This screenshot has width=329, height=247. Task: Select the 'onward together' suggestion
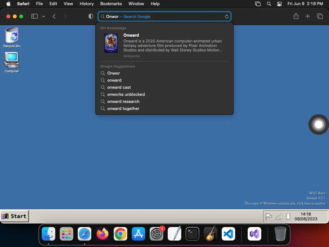pyautogui.click(x=164, y=109)
